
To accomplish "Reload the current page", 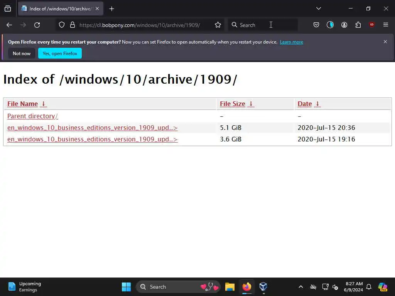I will tap(37, 25).
